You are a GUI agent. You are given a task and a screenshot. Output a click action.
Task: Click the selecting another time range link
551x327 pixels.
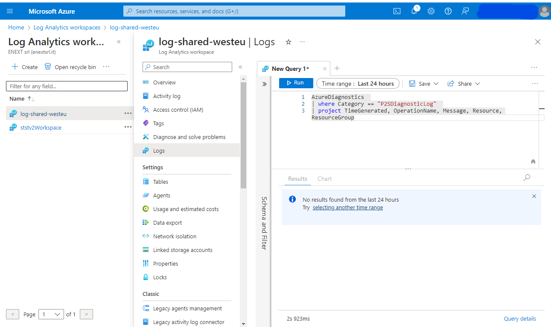pyautogui.click(x=348, y=208)
